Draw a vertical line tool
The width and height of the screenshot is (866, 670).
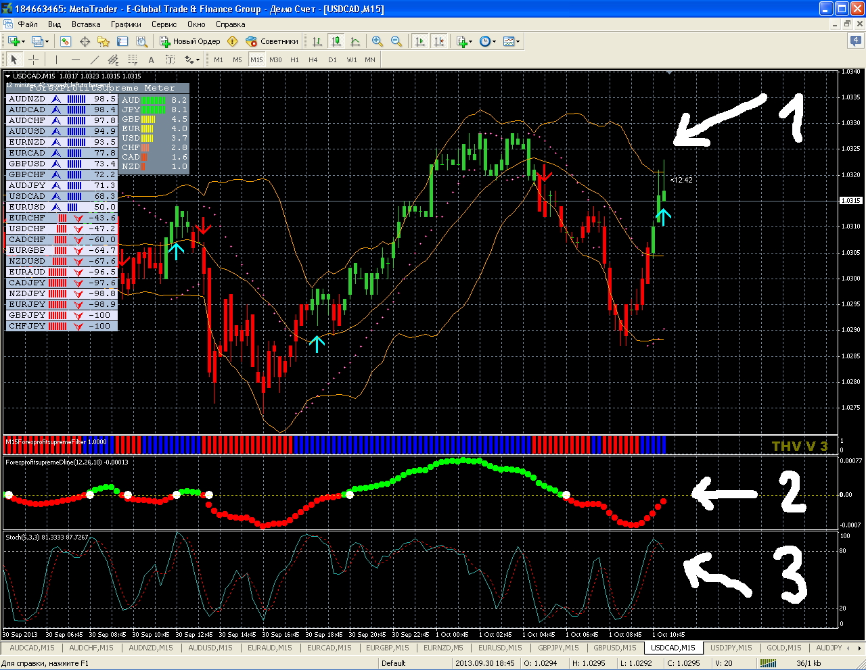[x=56, y=59]
